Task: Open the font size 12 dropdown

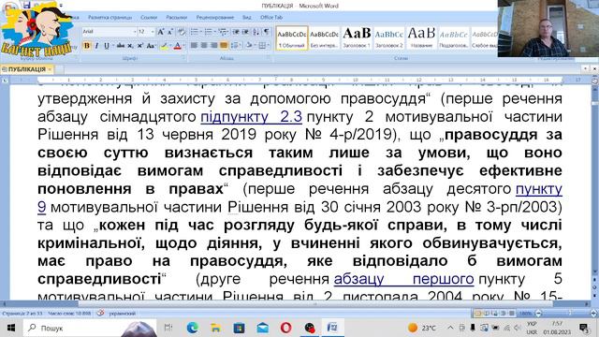Action: click(153, 32)
